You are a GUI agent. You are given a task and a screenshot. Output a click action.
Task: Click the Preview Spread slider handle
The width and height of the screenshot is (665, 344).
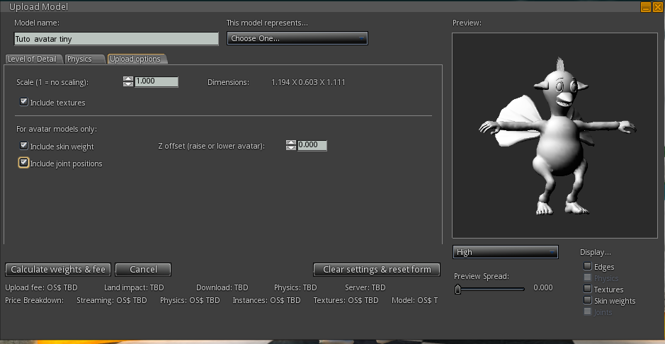(x=458, y=289)
